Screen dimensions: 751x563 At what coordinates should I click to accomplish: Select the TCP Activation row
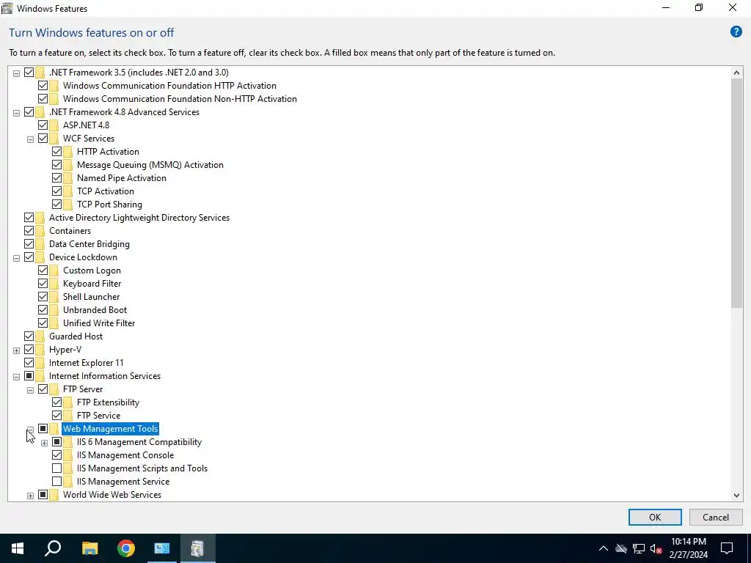coord(106,191)
